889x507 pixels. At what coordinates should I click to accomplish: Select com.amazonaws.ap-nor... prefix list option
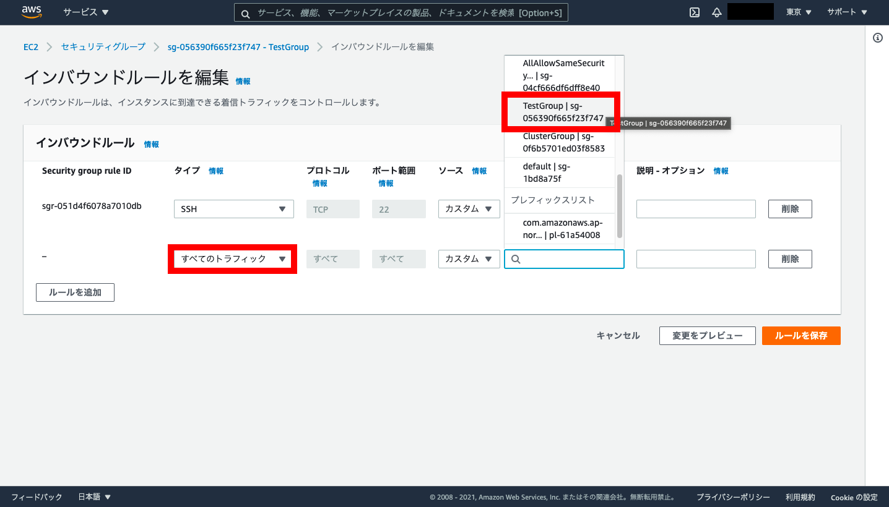[x=560, y=229]
